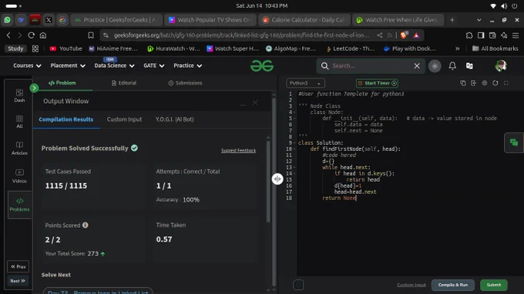Image resolution: width=524 pixels, height=294 pixels.
Task: Go to the Prev problem button
Action: [x=18, y=266]
